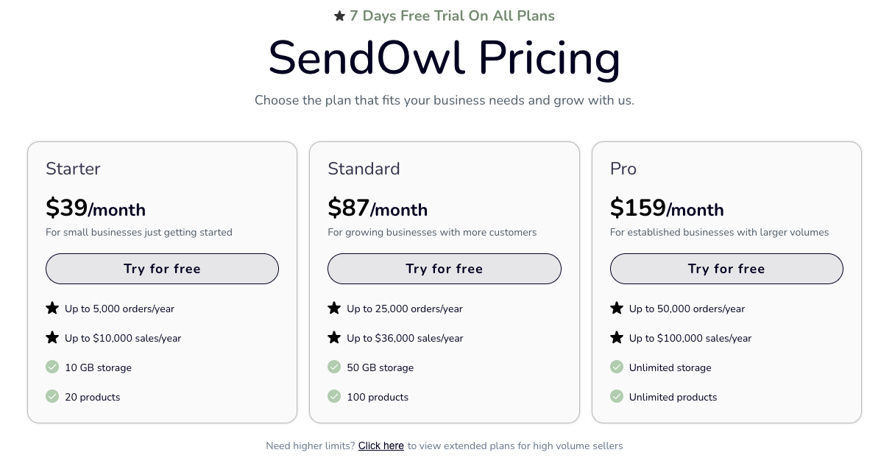Select the checkmark beside 'Unlimited products'

pos(617,396)
